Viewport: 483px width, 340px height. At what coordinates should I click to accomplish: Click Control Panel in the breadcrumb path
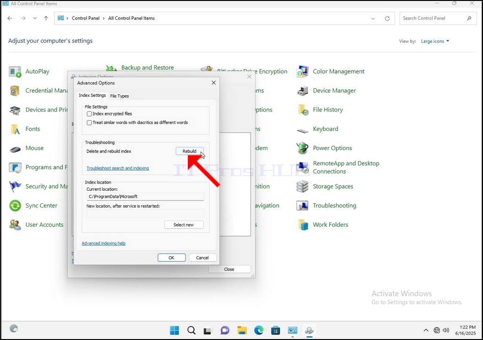(x=86, y=18)
